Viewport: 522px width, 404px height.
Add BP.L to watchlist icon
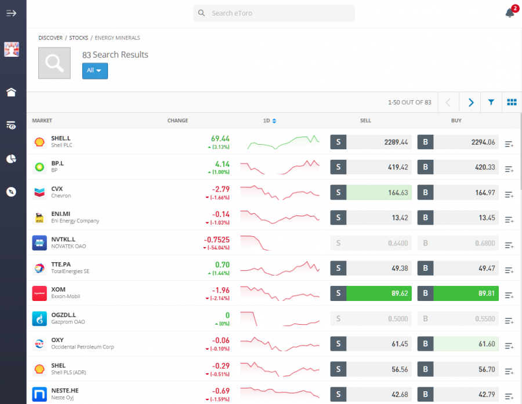coord(509,169)
